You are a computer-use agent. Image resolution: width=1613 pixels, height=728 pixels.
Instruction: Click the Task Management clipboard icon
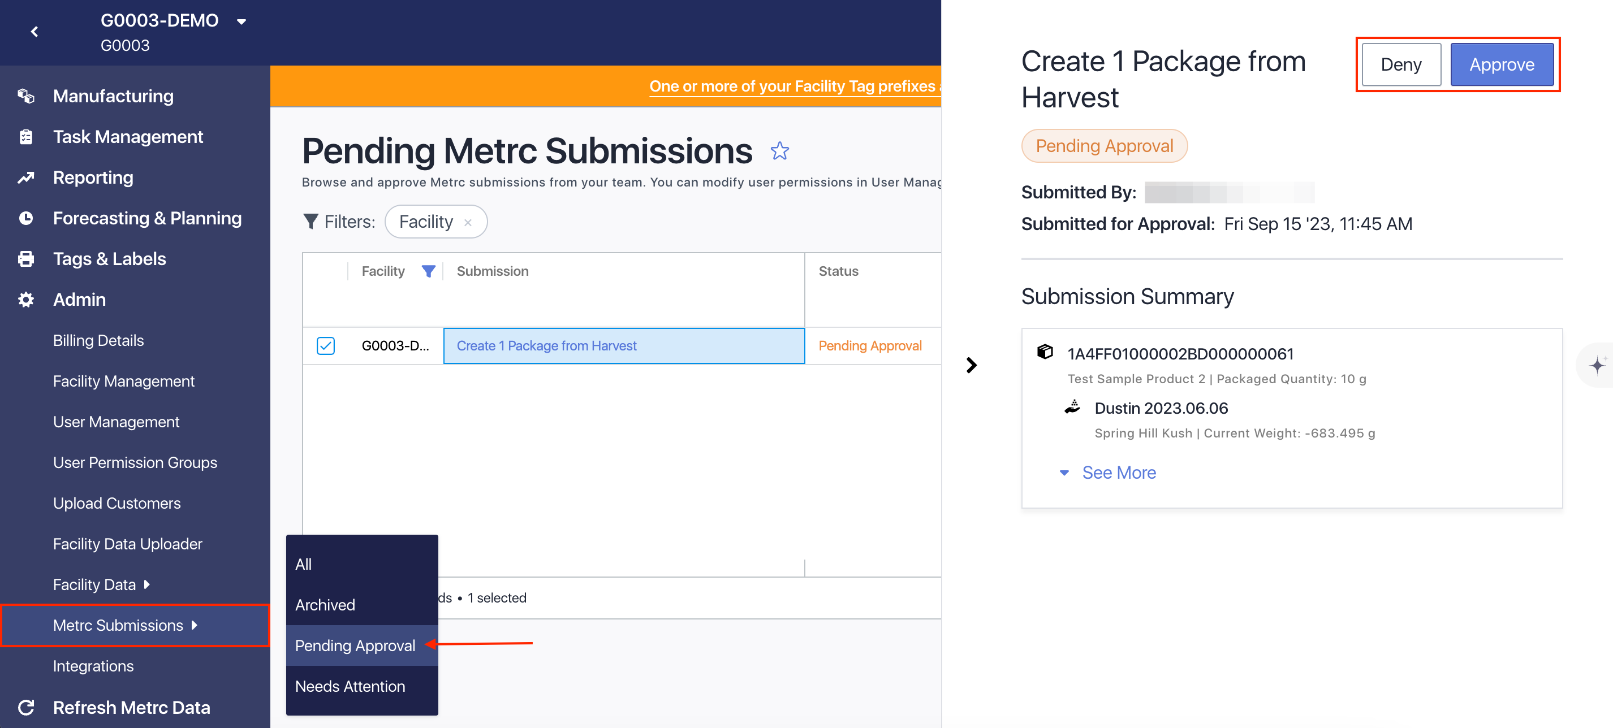tap(25, 136)
